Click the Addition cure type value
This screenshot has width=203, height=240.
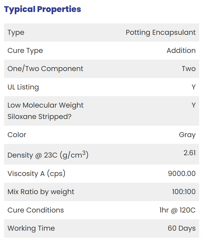pos(181,51)
